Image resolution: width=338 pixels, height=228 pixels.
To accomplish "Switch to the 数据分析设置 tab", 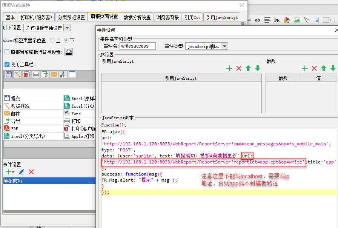I will click(x=137, y=17).
